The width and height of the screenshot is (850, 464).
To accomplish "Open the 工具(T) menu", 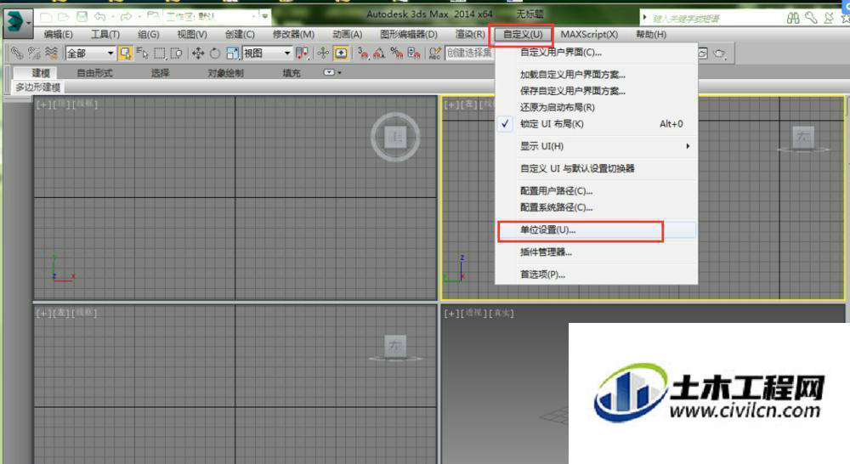I will click(x=105, y=34).
